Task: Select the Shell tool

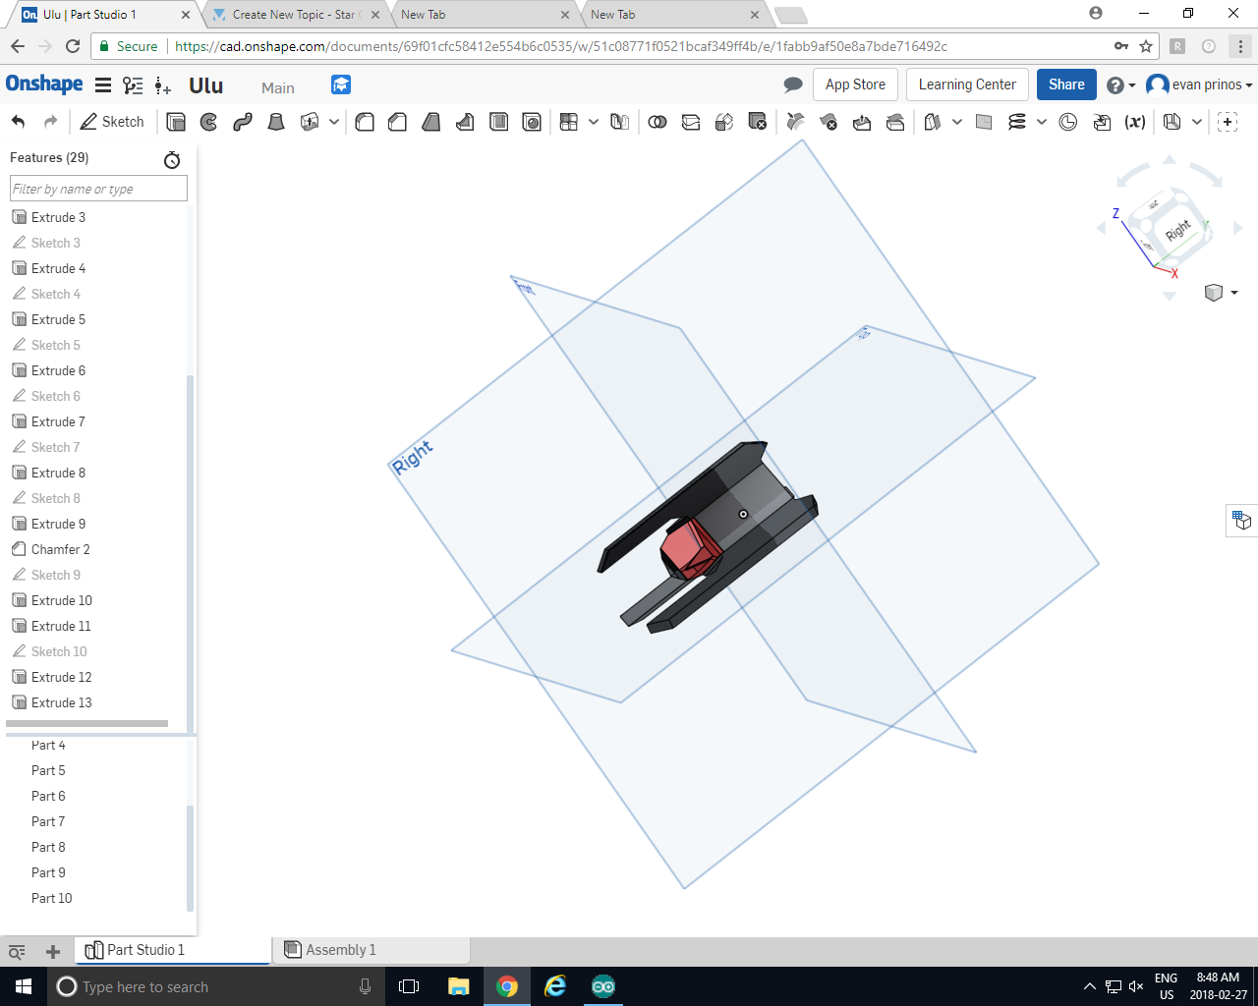Action: (x=498, y=122)
